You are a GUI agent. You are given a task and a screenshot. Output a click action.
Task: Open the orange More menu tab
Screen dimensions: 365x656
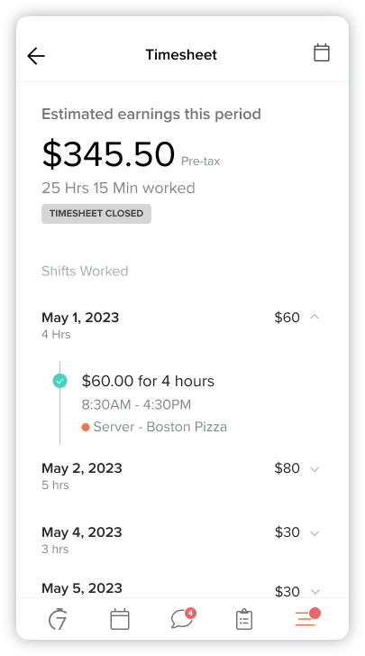[306, 618]
